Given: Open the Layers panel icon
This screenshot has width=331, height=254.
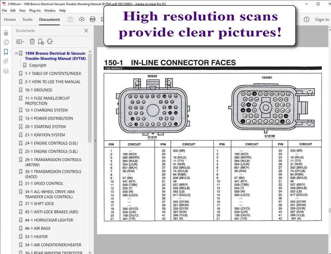Looking at the screenshot, I should 6,71.
